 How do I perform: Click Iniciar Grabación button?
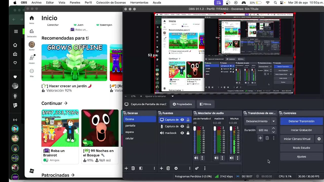tap(301, 130)
